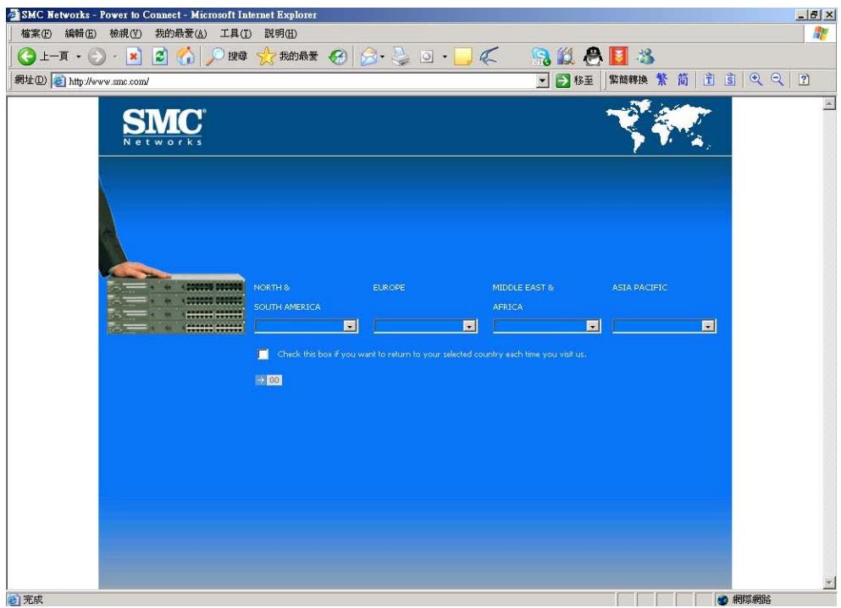
Task: Open North & South America country dropdown
Action: pyautogui.click(x=307, y=325)
